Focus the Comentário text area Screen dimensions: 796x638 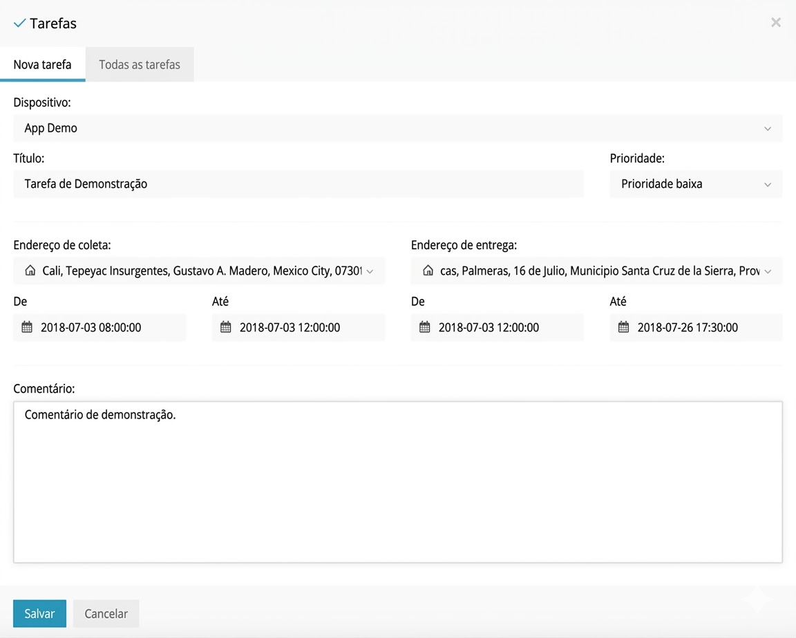click(x=397, y=482)
